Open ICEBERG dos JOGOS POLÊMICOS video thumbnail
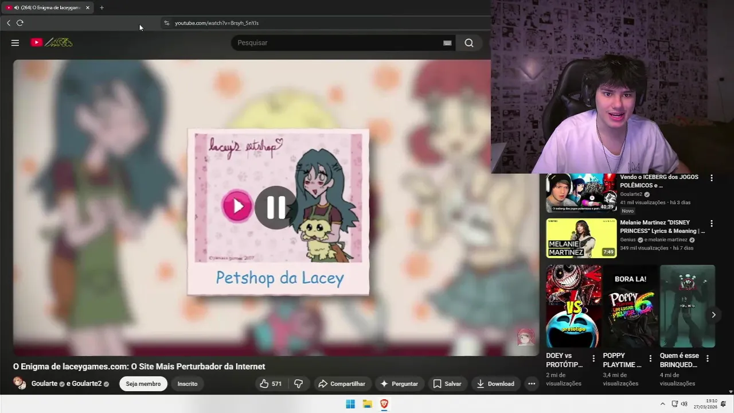The image size is (734, 413). tap(581, 193)
